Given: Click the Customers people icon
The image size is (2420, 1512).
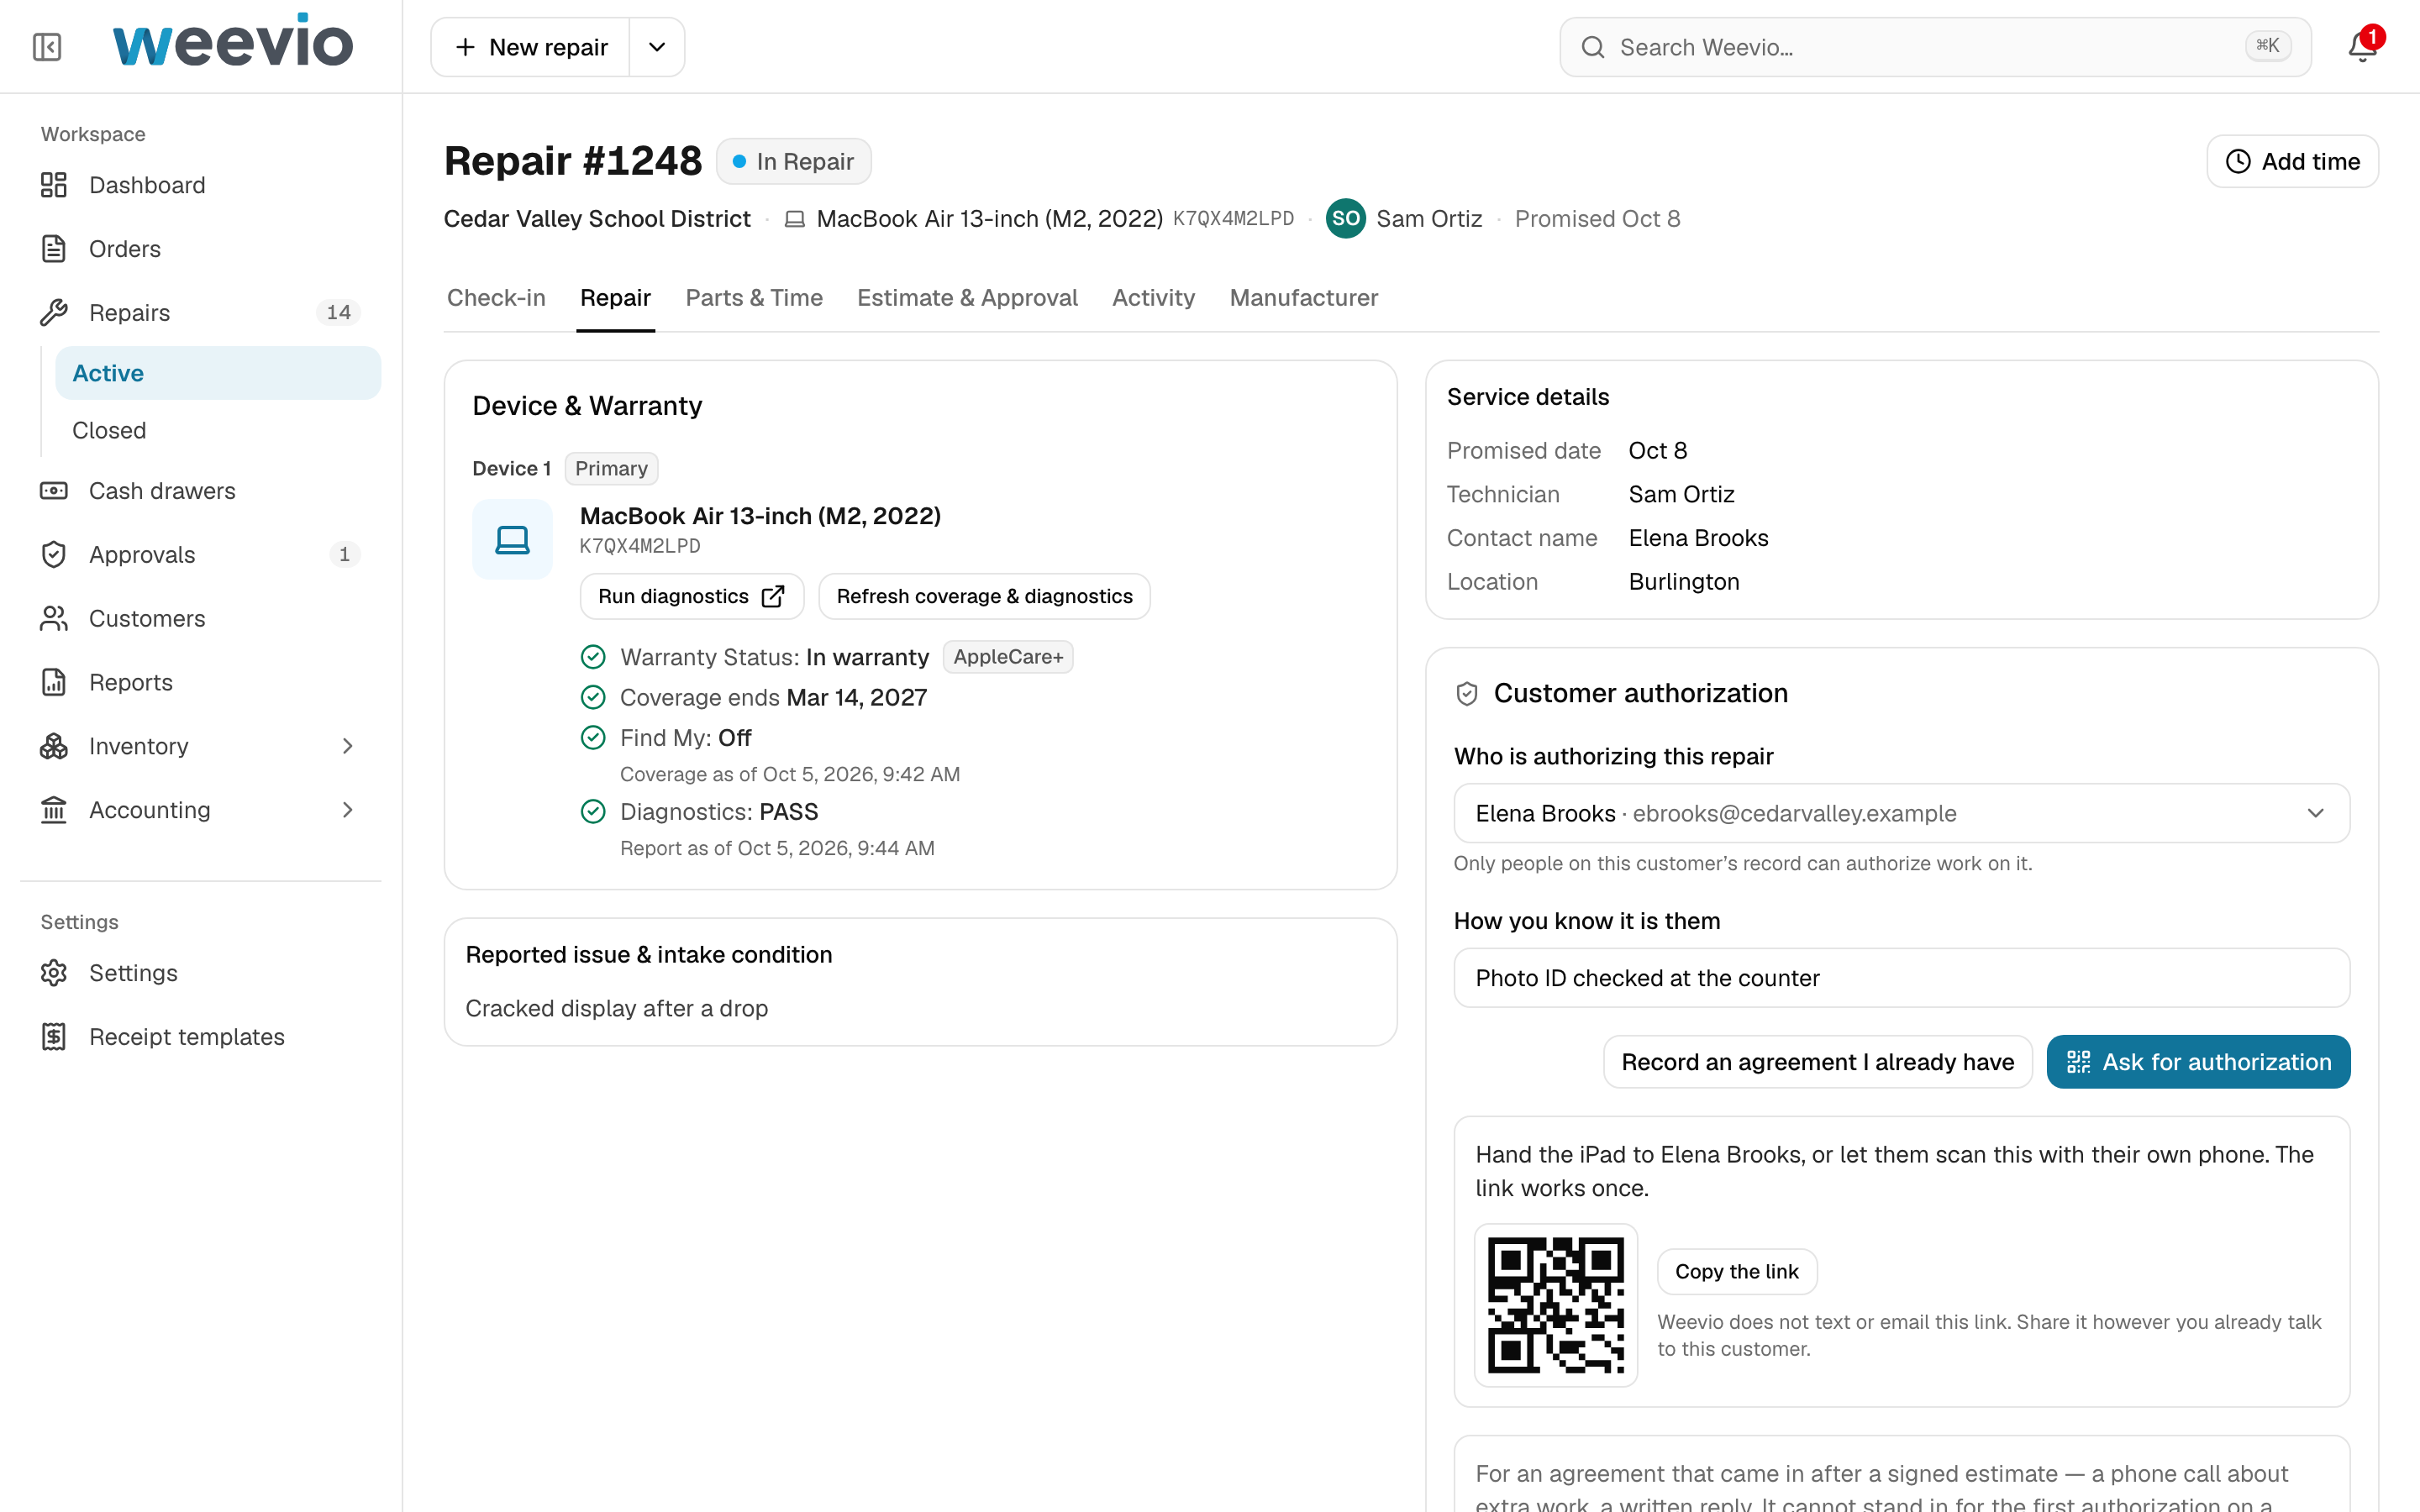Looking at the screenshot, I should pyautogui.click(x=54, y=619).
